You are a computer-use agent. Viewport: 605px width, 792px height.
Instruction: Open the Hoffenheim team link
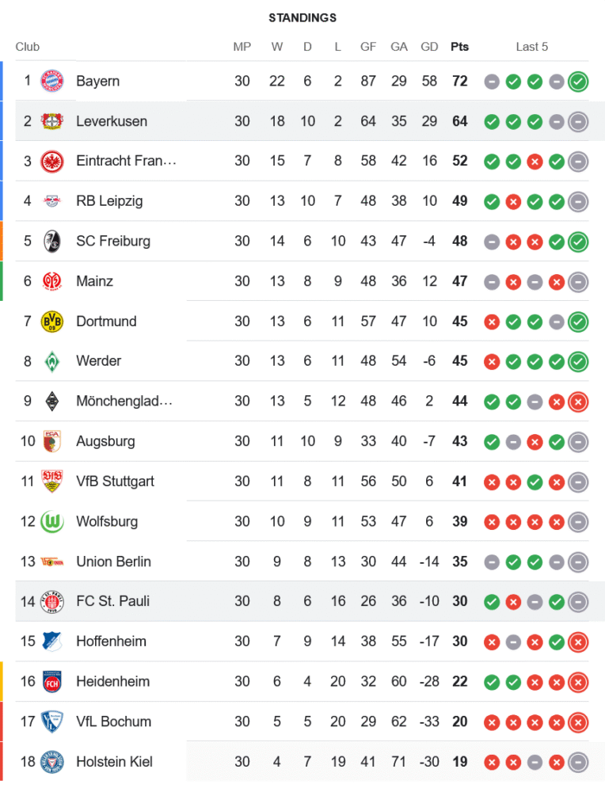click(x=111, y=642)
